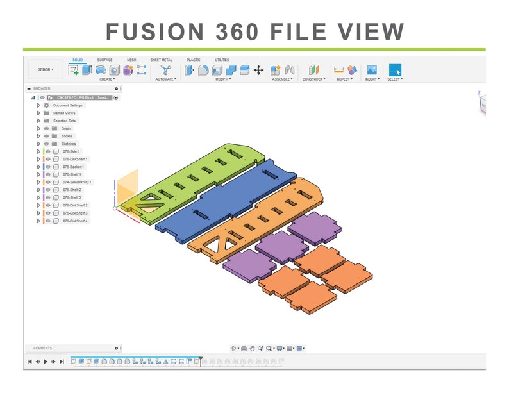509x393 pixels.
Task: Switch to the SURFACE tab
Action: (x=105, y=60)
